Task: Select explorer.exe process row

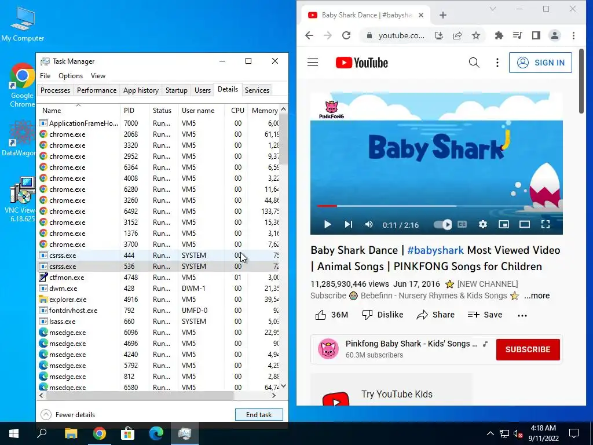Action: click(158, 300)
